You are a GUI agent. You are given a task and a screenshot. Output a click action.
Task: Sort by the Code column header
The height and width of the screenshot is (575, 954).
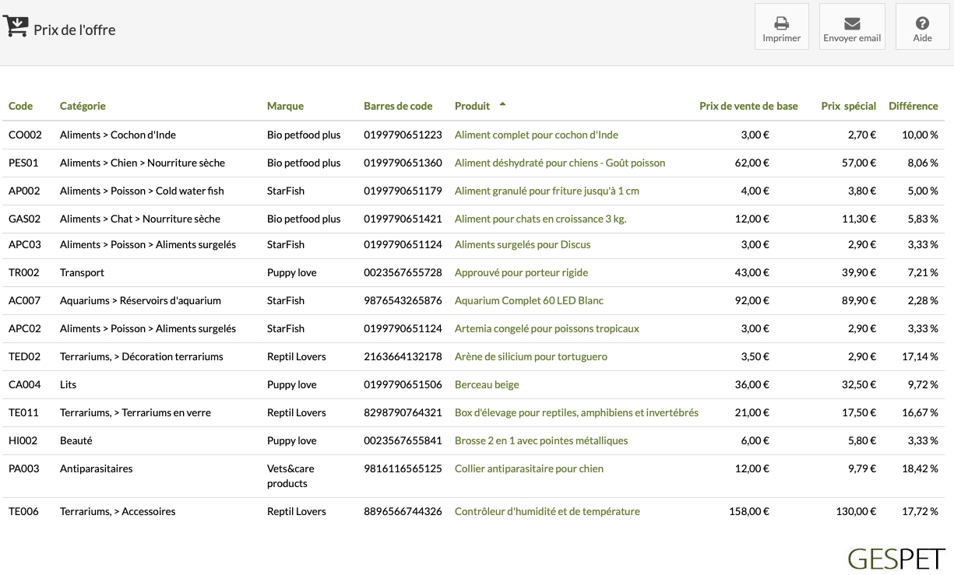point(21,106)
